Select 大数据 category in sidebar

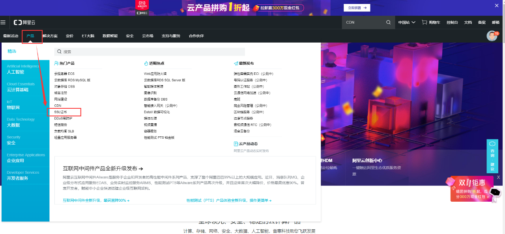click(13, 125)
